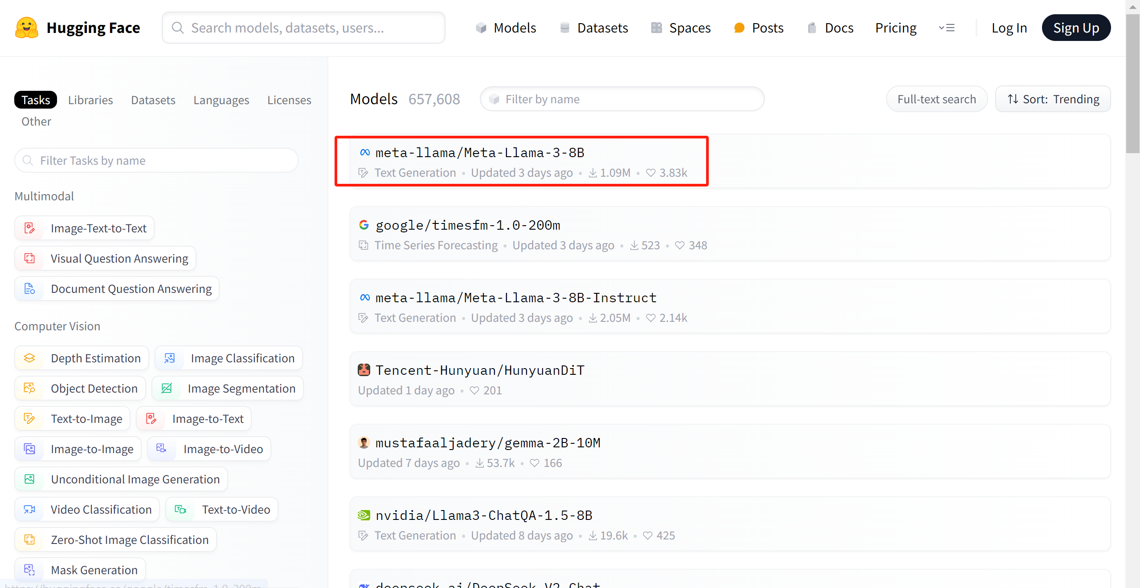Image resolution: width=1140 pixels, height=588 pixels.
Task: Click the Datasets database icon in navbar
Action: 564,28
